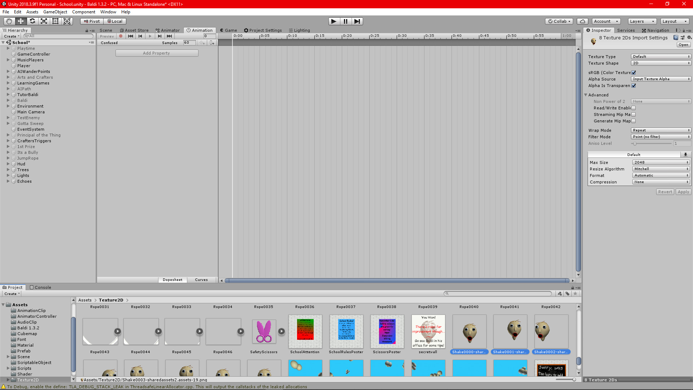
Task: Select the SafetyScissors texture thumbnail
Action: tap(264, 331)
